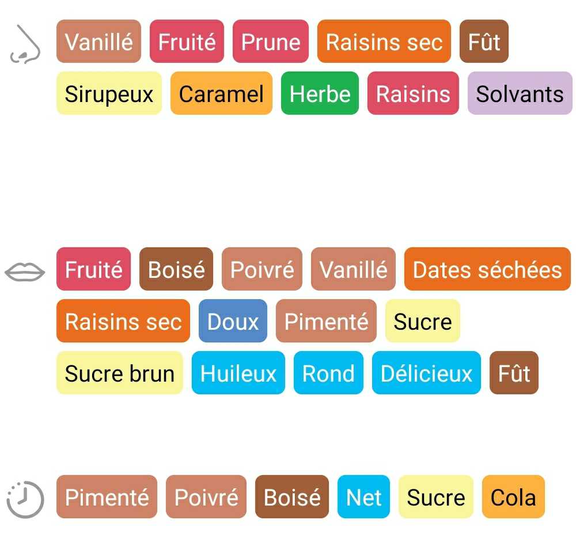Viewport: 576px width, 539px height.
Task: Tap the Sirupeux tag
Action: 109,93
